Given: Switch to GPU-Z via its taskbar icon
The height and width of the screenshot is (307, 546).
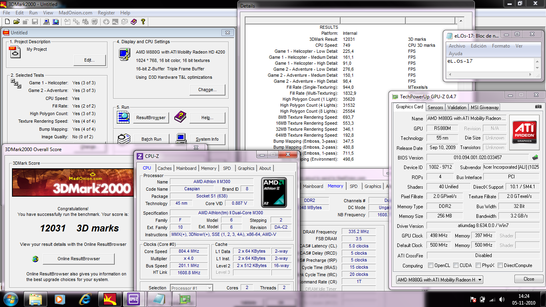Looking at the screenshot, I should tap(184, 299).
